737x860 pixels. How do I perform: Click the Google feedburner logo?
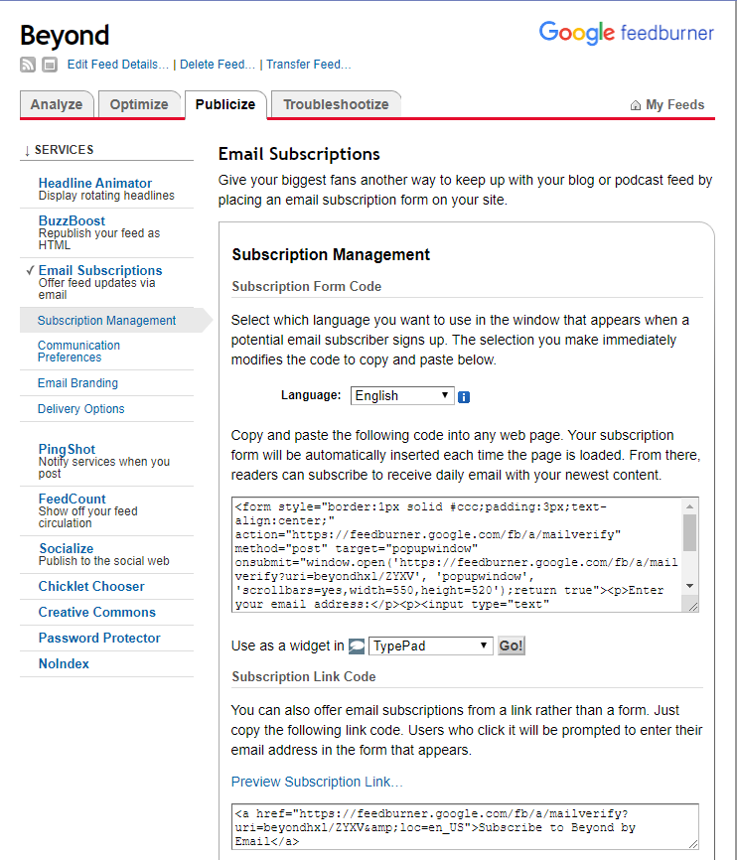coord(626,33)
